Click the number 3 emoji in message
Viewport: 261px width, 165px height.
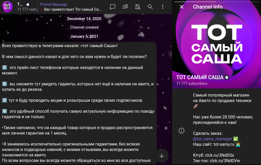click(4, 100)
